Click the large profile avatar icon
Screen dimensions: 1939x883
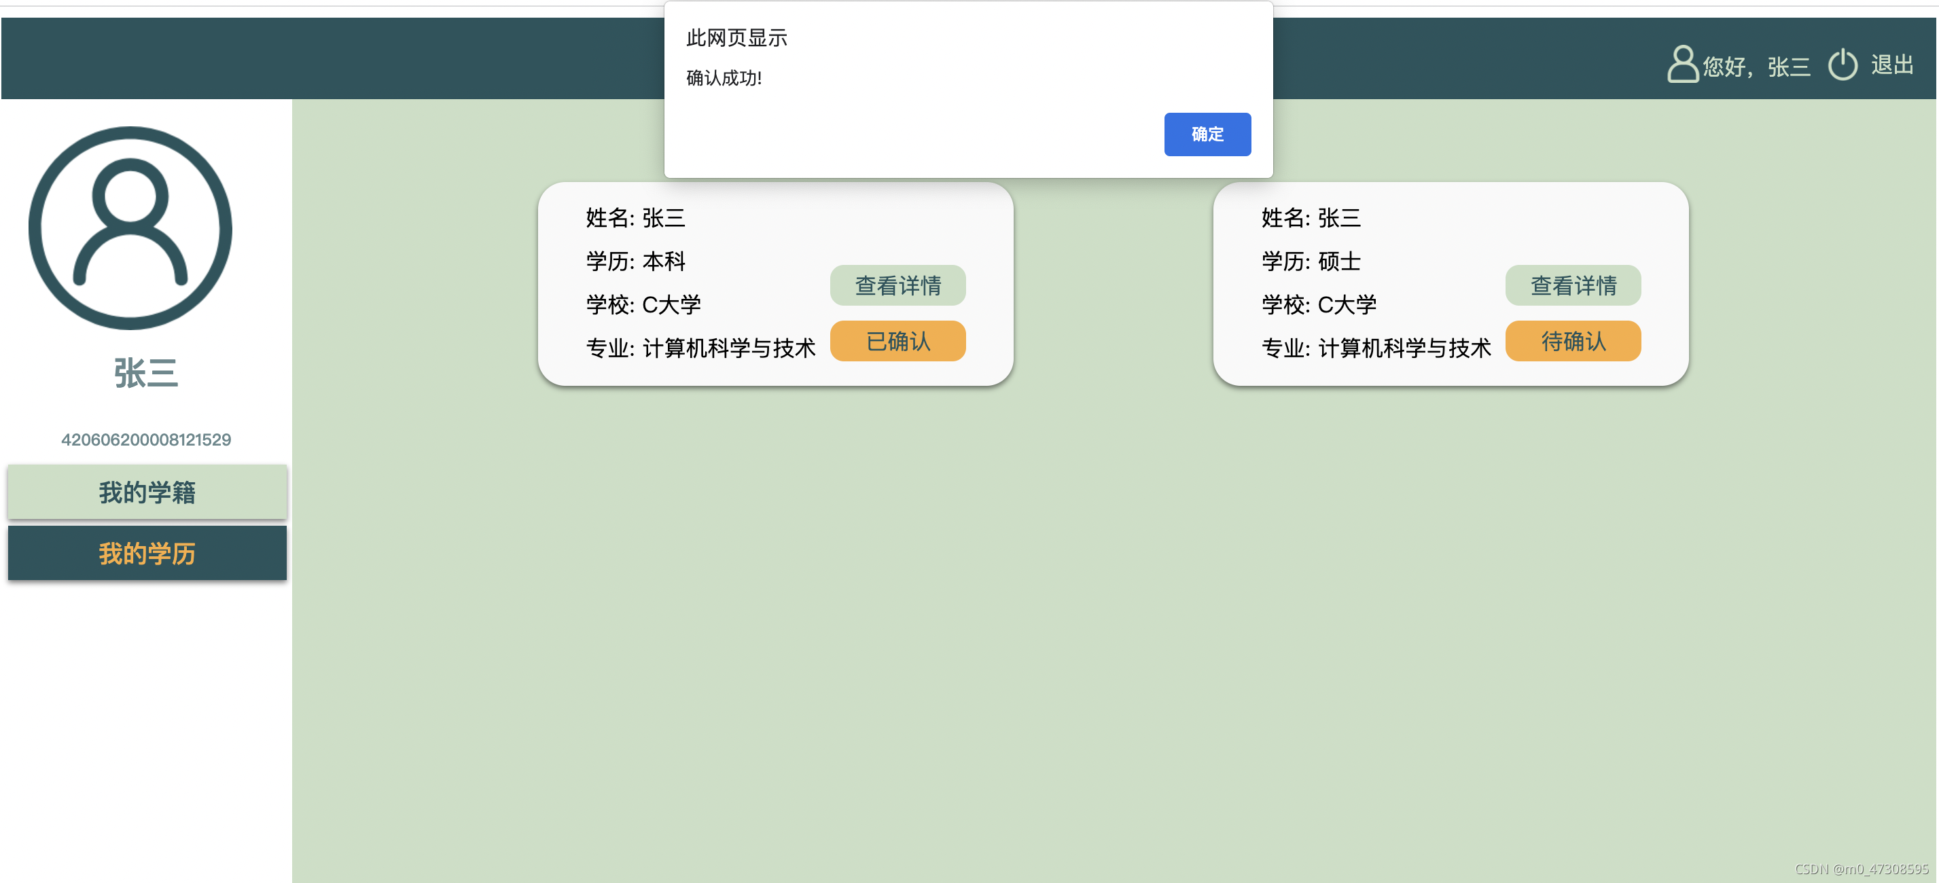130,228
